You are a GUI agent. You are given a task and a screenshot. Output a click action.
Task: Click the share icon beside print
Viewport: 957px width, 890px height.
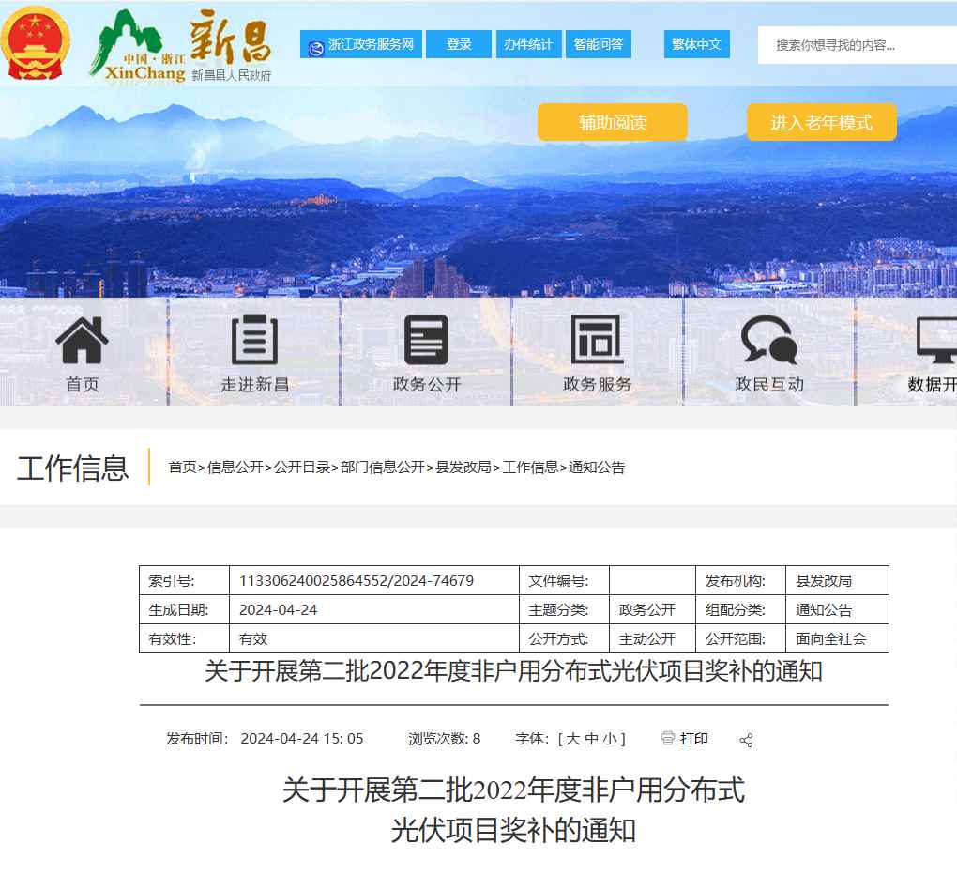(x=746, y=740)
